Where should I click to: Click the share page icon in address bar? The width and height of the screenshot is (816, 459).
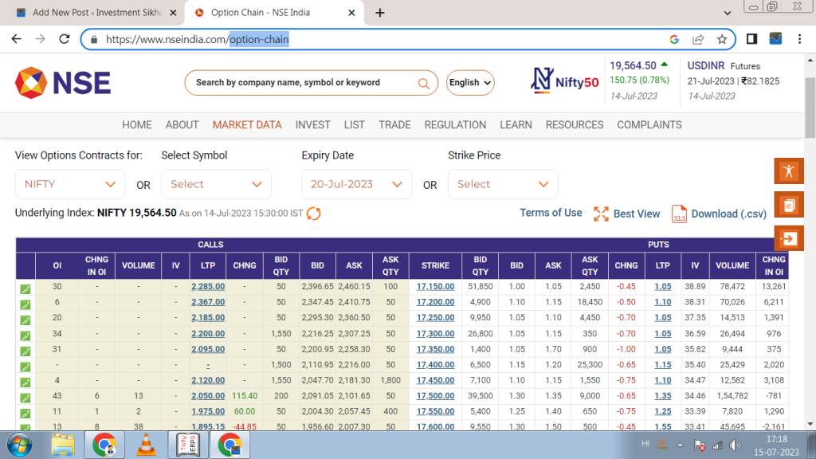coord(698,39)
